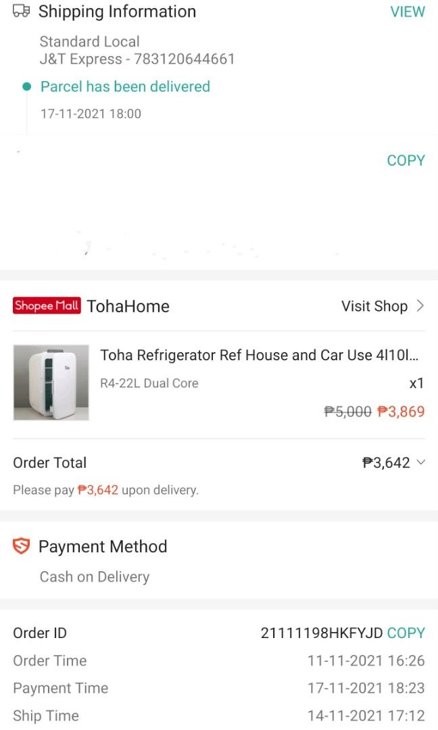Click the payment protection shield icon
This screenshot has width=438, height=730.
tap(20, 546)
